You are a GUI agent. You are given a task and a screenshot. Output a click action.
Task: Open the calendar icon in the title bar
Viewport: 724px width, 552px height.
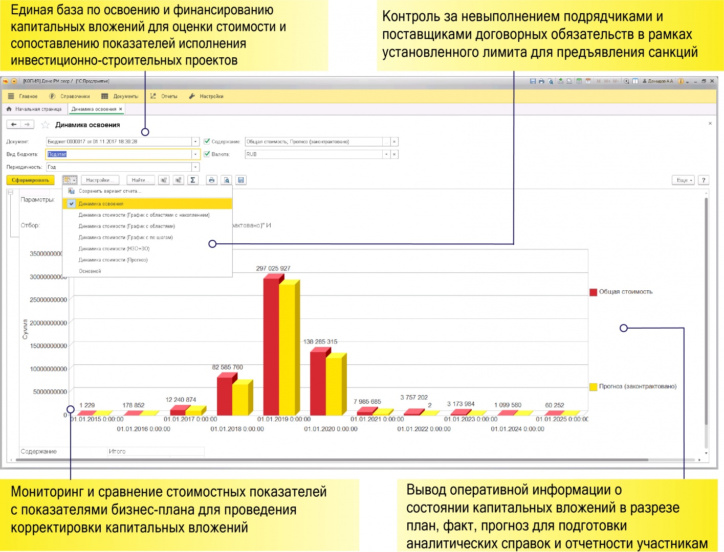pos(588,81)
